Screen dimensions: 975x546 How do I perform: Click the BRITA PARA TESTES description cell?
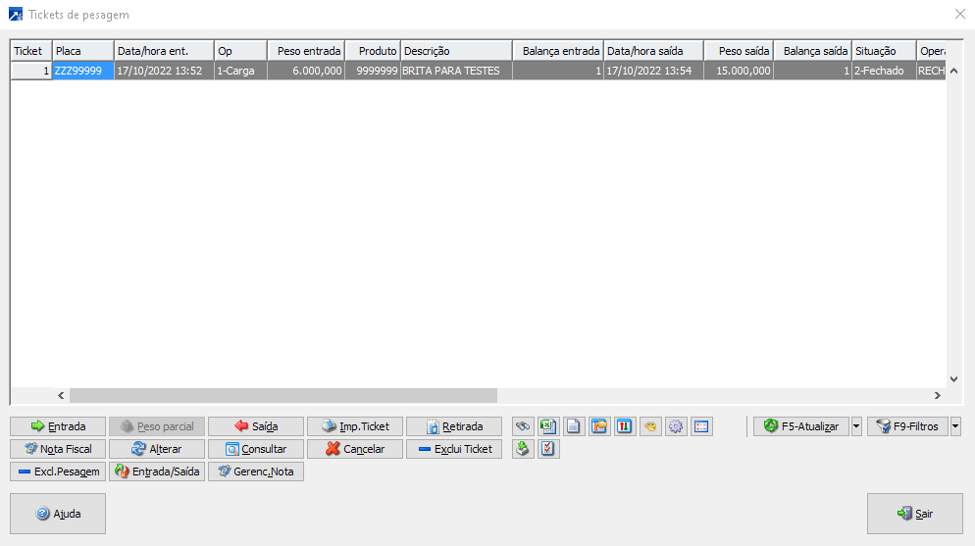[x=456, y=71]
